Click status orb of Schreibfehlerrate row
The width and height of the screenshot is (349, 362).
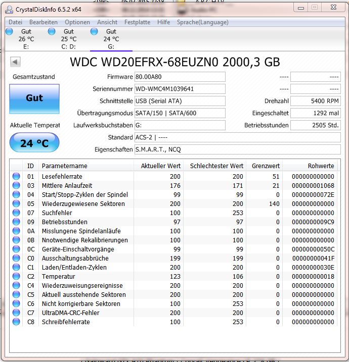16,322
